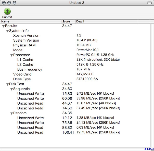This screenshot has width=154, height=151.
Task: Click the 24.13 MB/sec [256K blocks] detail
Action: point(98,123)
